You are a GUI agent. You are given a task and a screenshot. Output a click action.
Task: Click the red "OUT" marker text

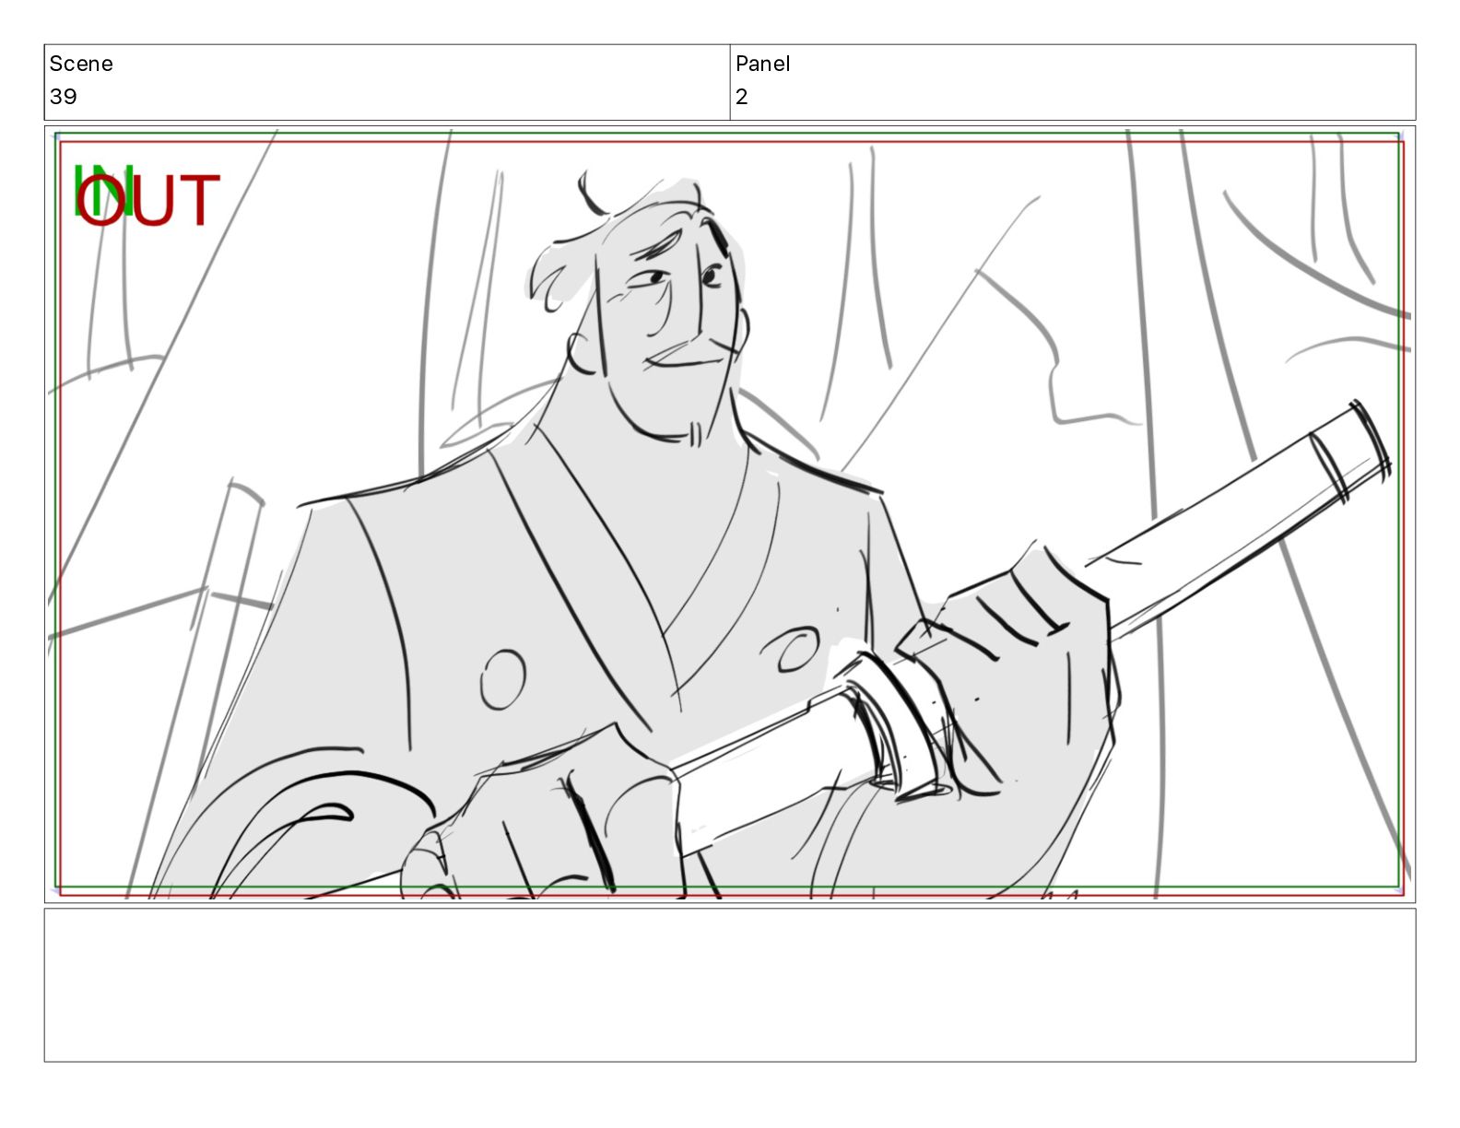[148, 201]
